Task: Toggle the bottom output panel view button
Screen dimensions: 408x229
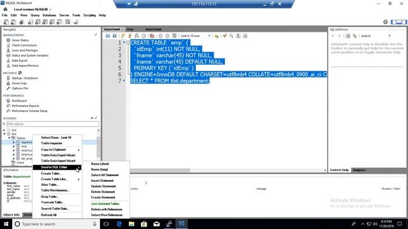Action: pyautogui.click(x=399, y=22)
